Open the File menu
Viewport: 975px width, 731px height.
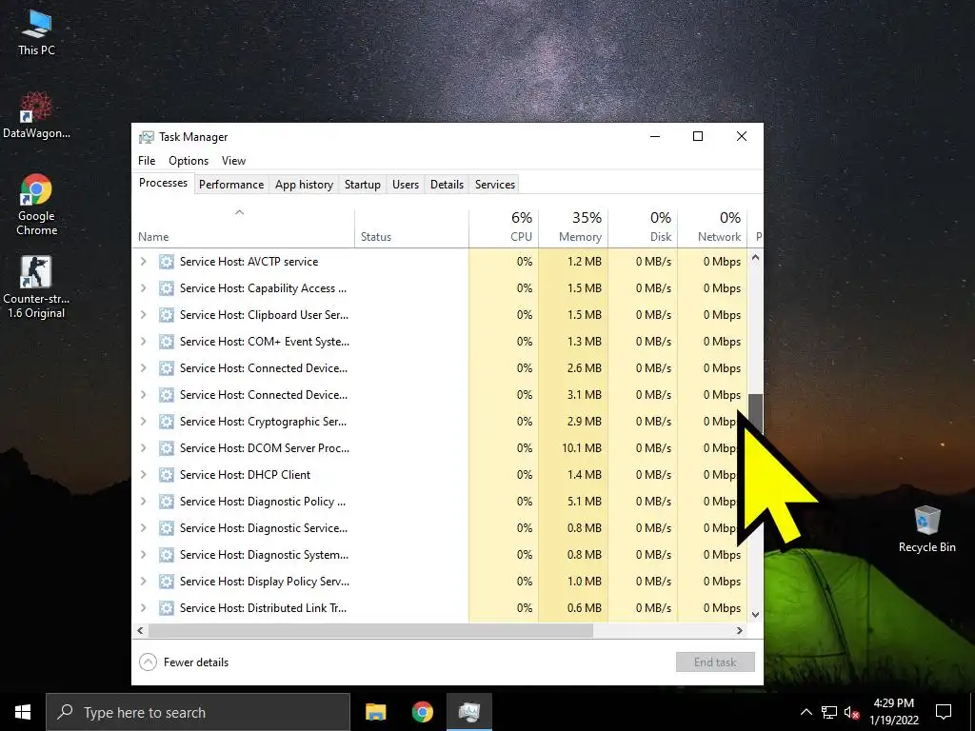[x=147, y=161]
